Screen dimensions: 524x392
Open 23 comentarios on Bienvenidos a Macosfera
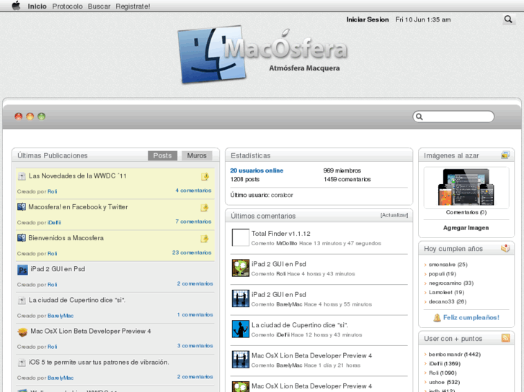(x=192, y=252)
